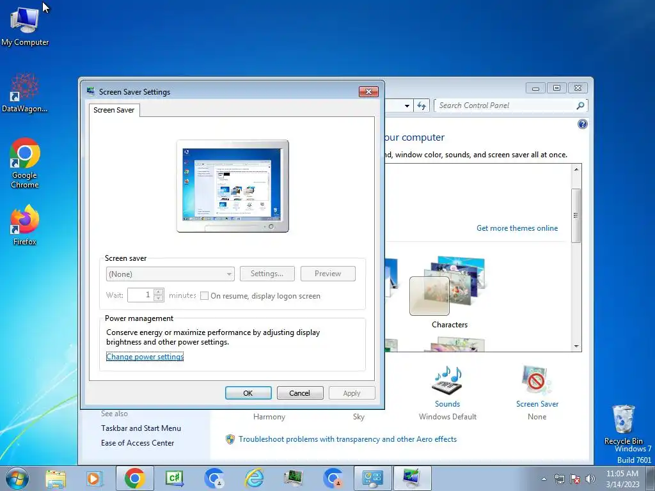This screenshot has width=655, height=491.
Task: Click OK in Screen Saver Settings
Action: click(x=248, y=393)
